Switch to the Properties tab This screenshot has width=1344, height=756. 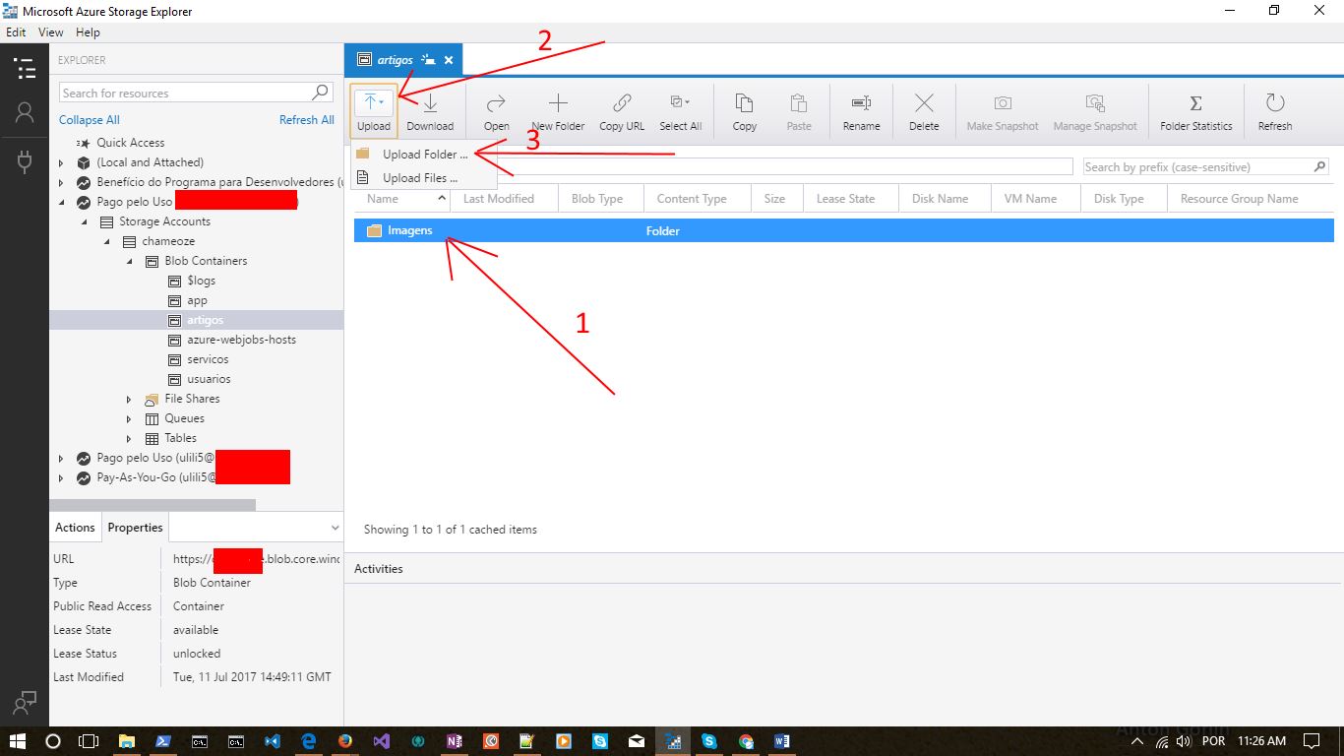tap(135, 528)
